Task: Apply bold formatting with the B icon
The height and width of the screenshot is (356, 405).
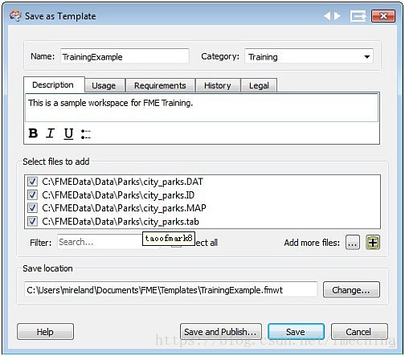Action: pos(33,133)
